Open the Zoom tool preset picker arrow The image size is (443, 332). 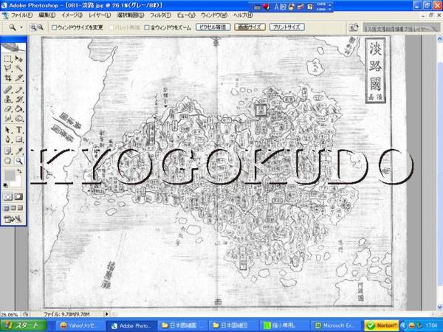[21, 28]
